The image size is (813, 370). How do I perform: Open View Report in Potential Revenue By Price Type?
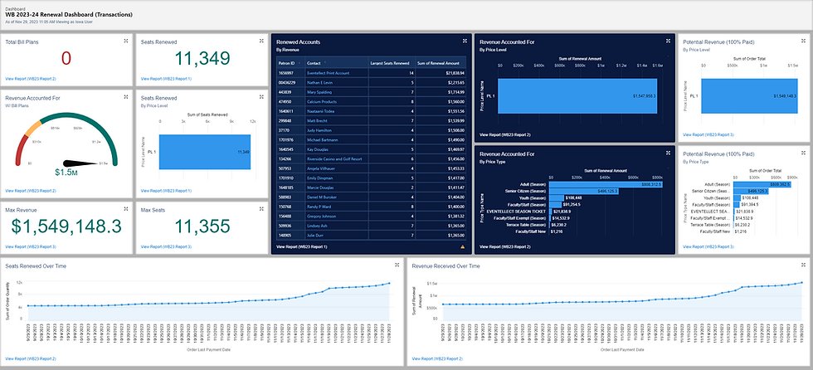click(708, 247)
